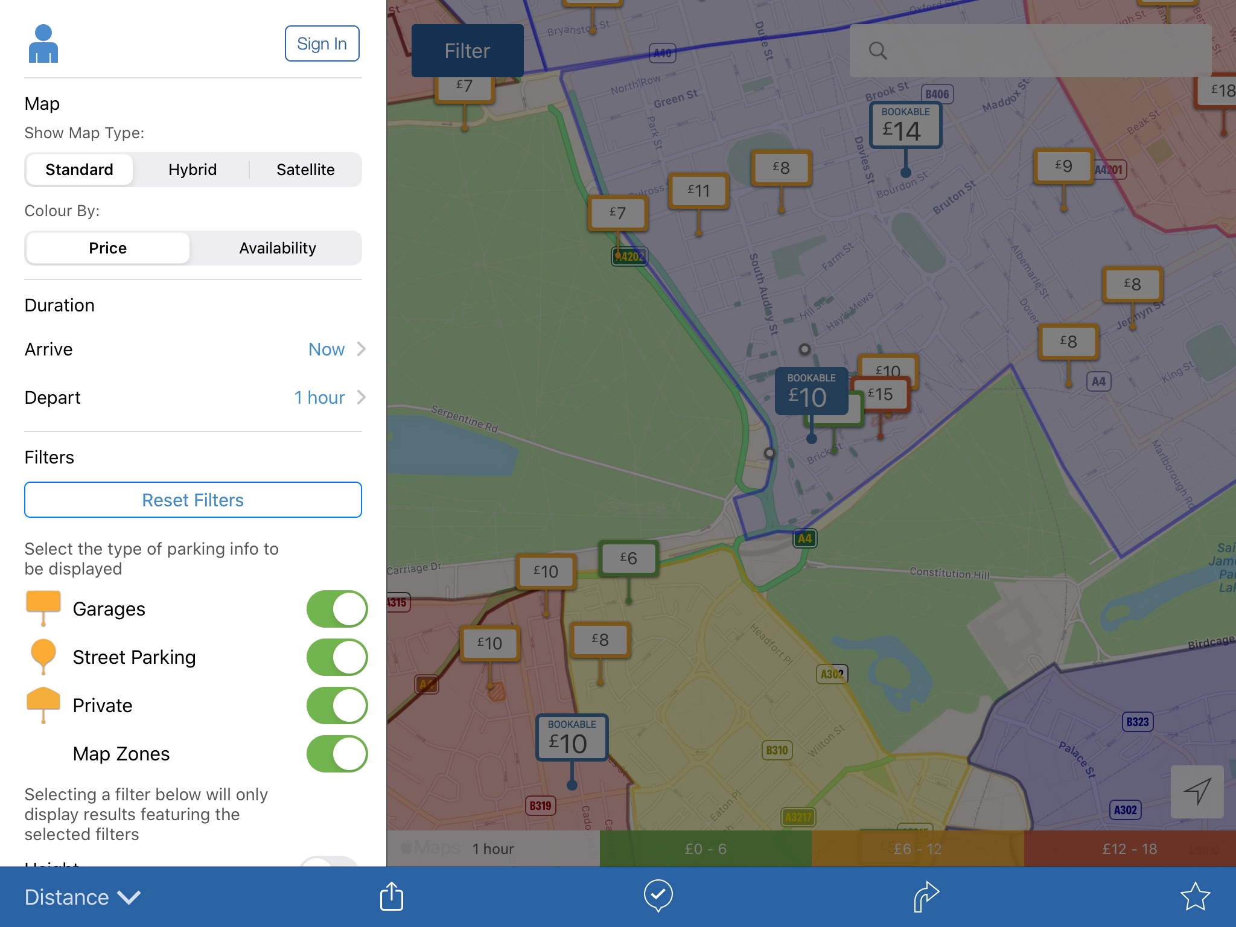The width and height of the screenshot is (1236, 927).
Task: Click the Sign In button
Action: click(x=322, y=43)
